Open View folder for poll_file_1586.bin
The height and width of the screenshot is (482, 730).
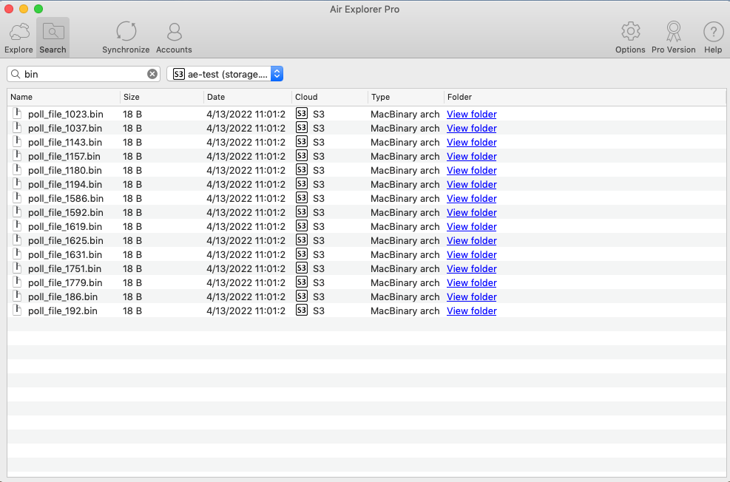tap(472, 198)
